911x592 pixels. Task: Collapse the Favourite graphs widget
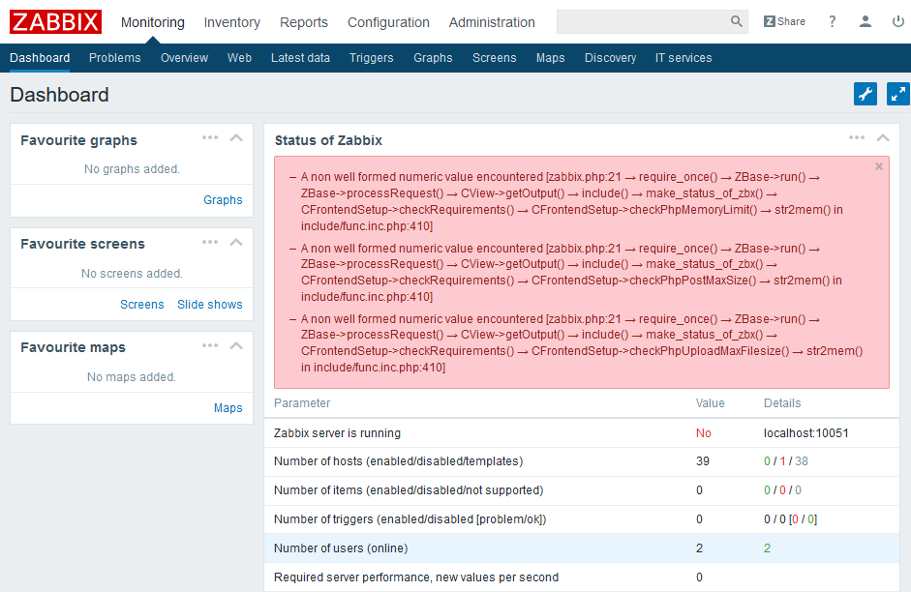click(x=236, y=138)
